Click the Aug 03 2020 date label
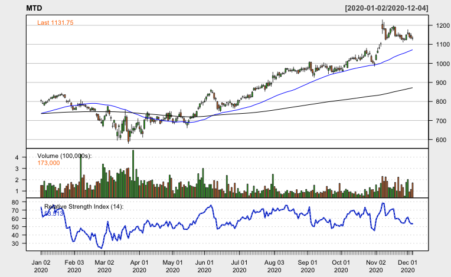 tap(274, 266)
